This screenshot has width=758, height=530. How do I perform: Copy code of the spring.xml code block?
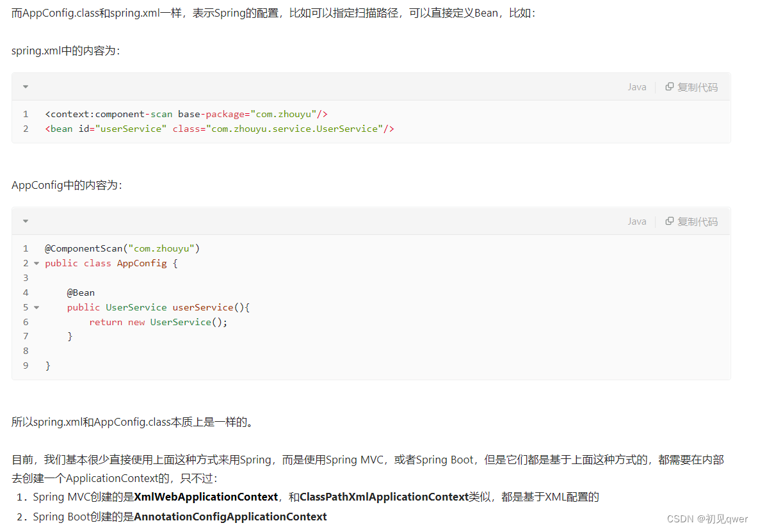(691, 87)
